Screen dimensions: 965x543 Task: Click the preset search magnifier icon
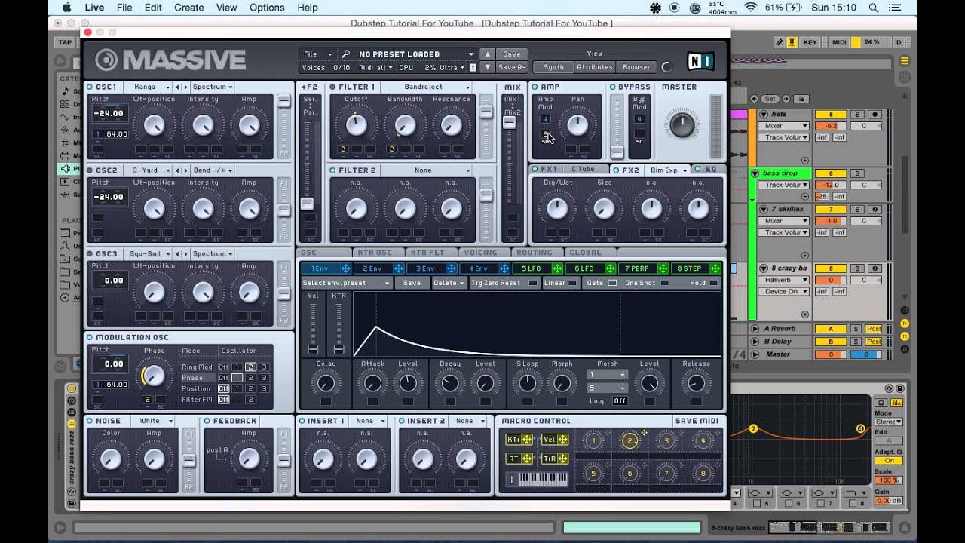click(x=345, y=54)
